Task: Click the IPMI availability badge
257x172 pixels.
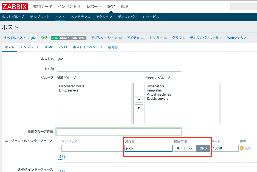Action: 82,38
